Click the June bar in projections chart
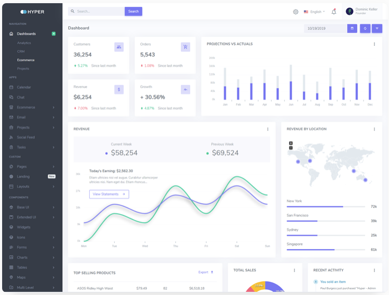 [x=291, y=82]
